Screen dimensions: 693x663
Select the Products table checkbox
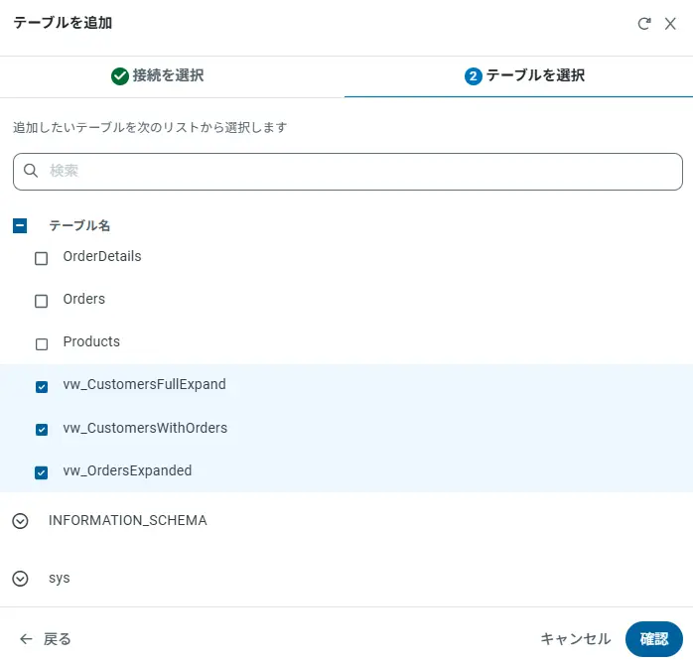42,343
